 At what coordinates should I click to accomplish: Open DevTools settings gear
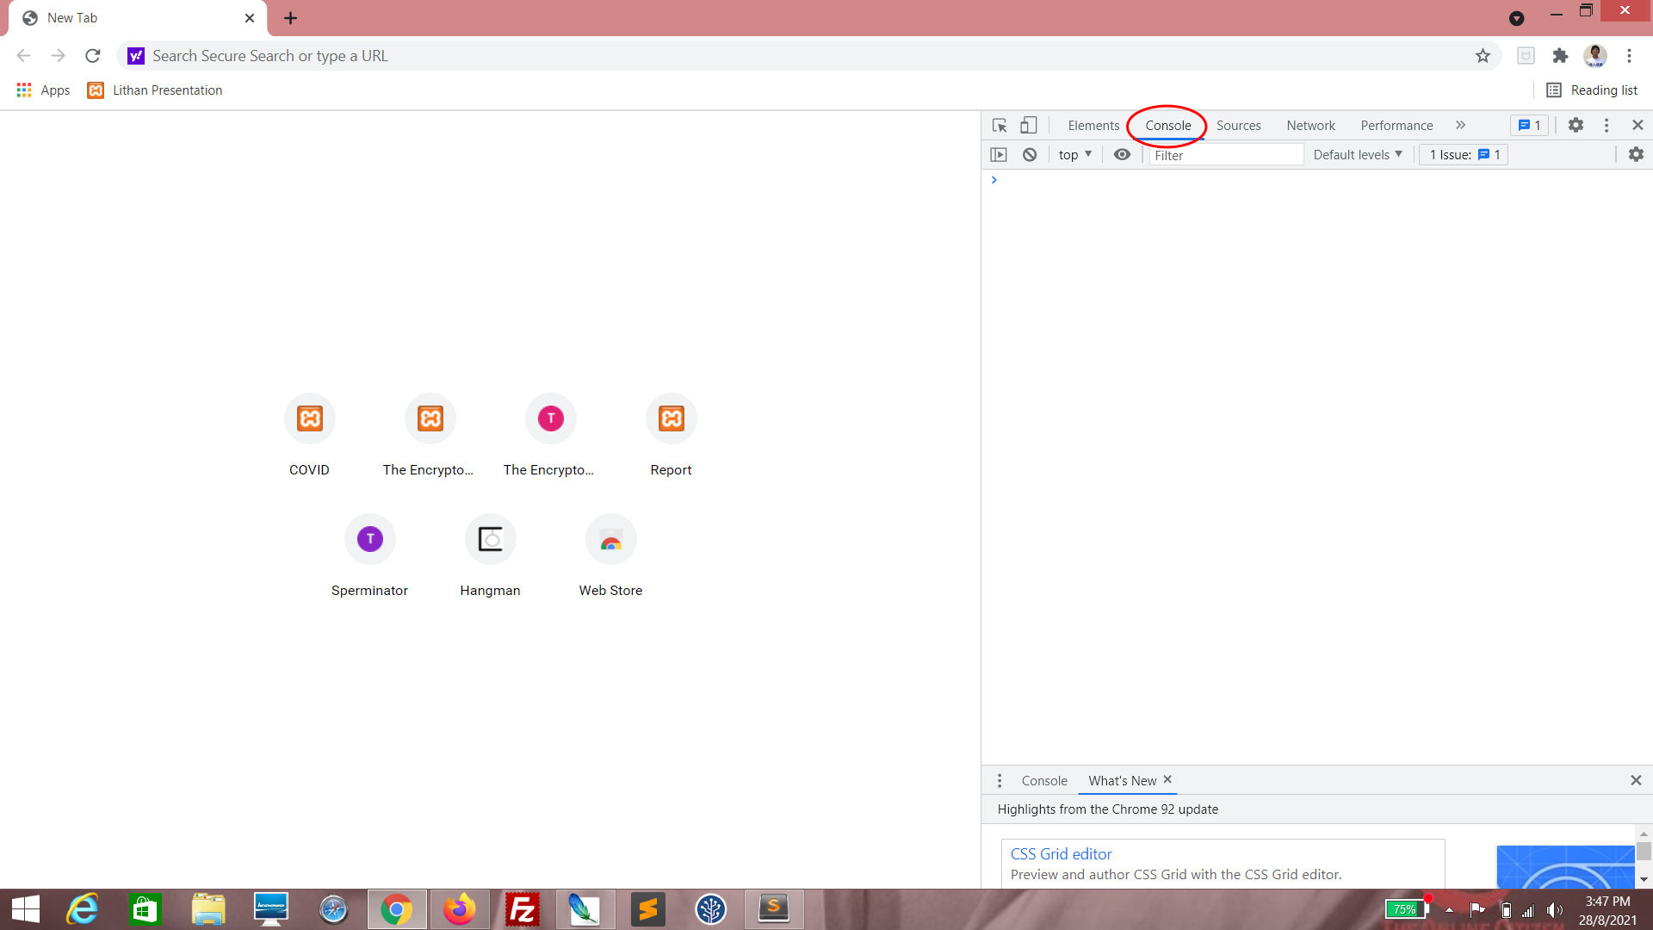[1576, 125]
